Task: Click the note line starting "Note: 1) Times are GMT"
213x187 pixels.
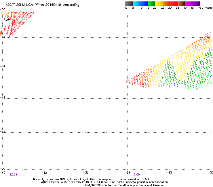Action: click(x=91, y=179)
